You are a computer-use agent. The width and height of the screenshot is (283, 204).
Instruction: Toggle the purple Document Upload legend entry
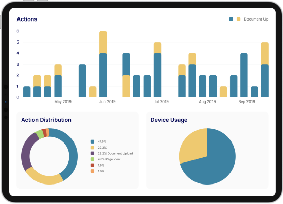(112, 153)
